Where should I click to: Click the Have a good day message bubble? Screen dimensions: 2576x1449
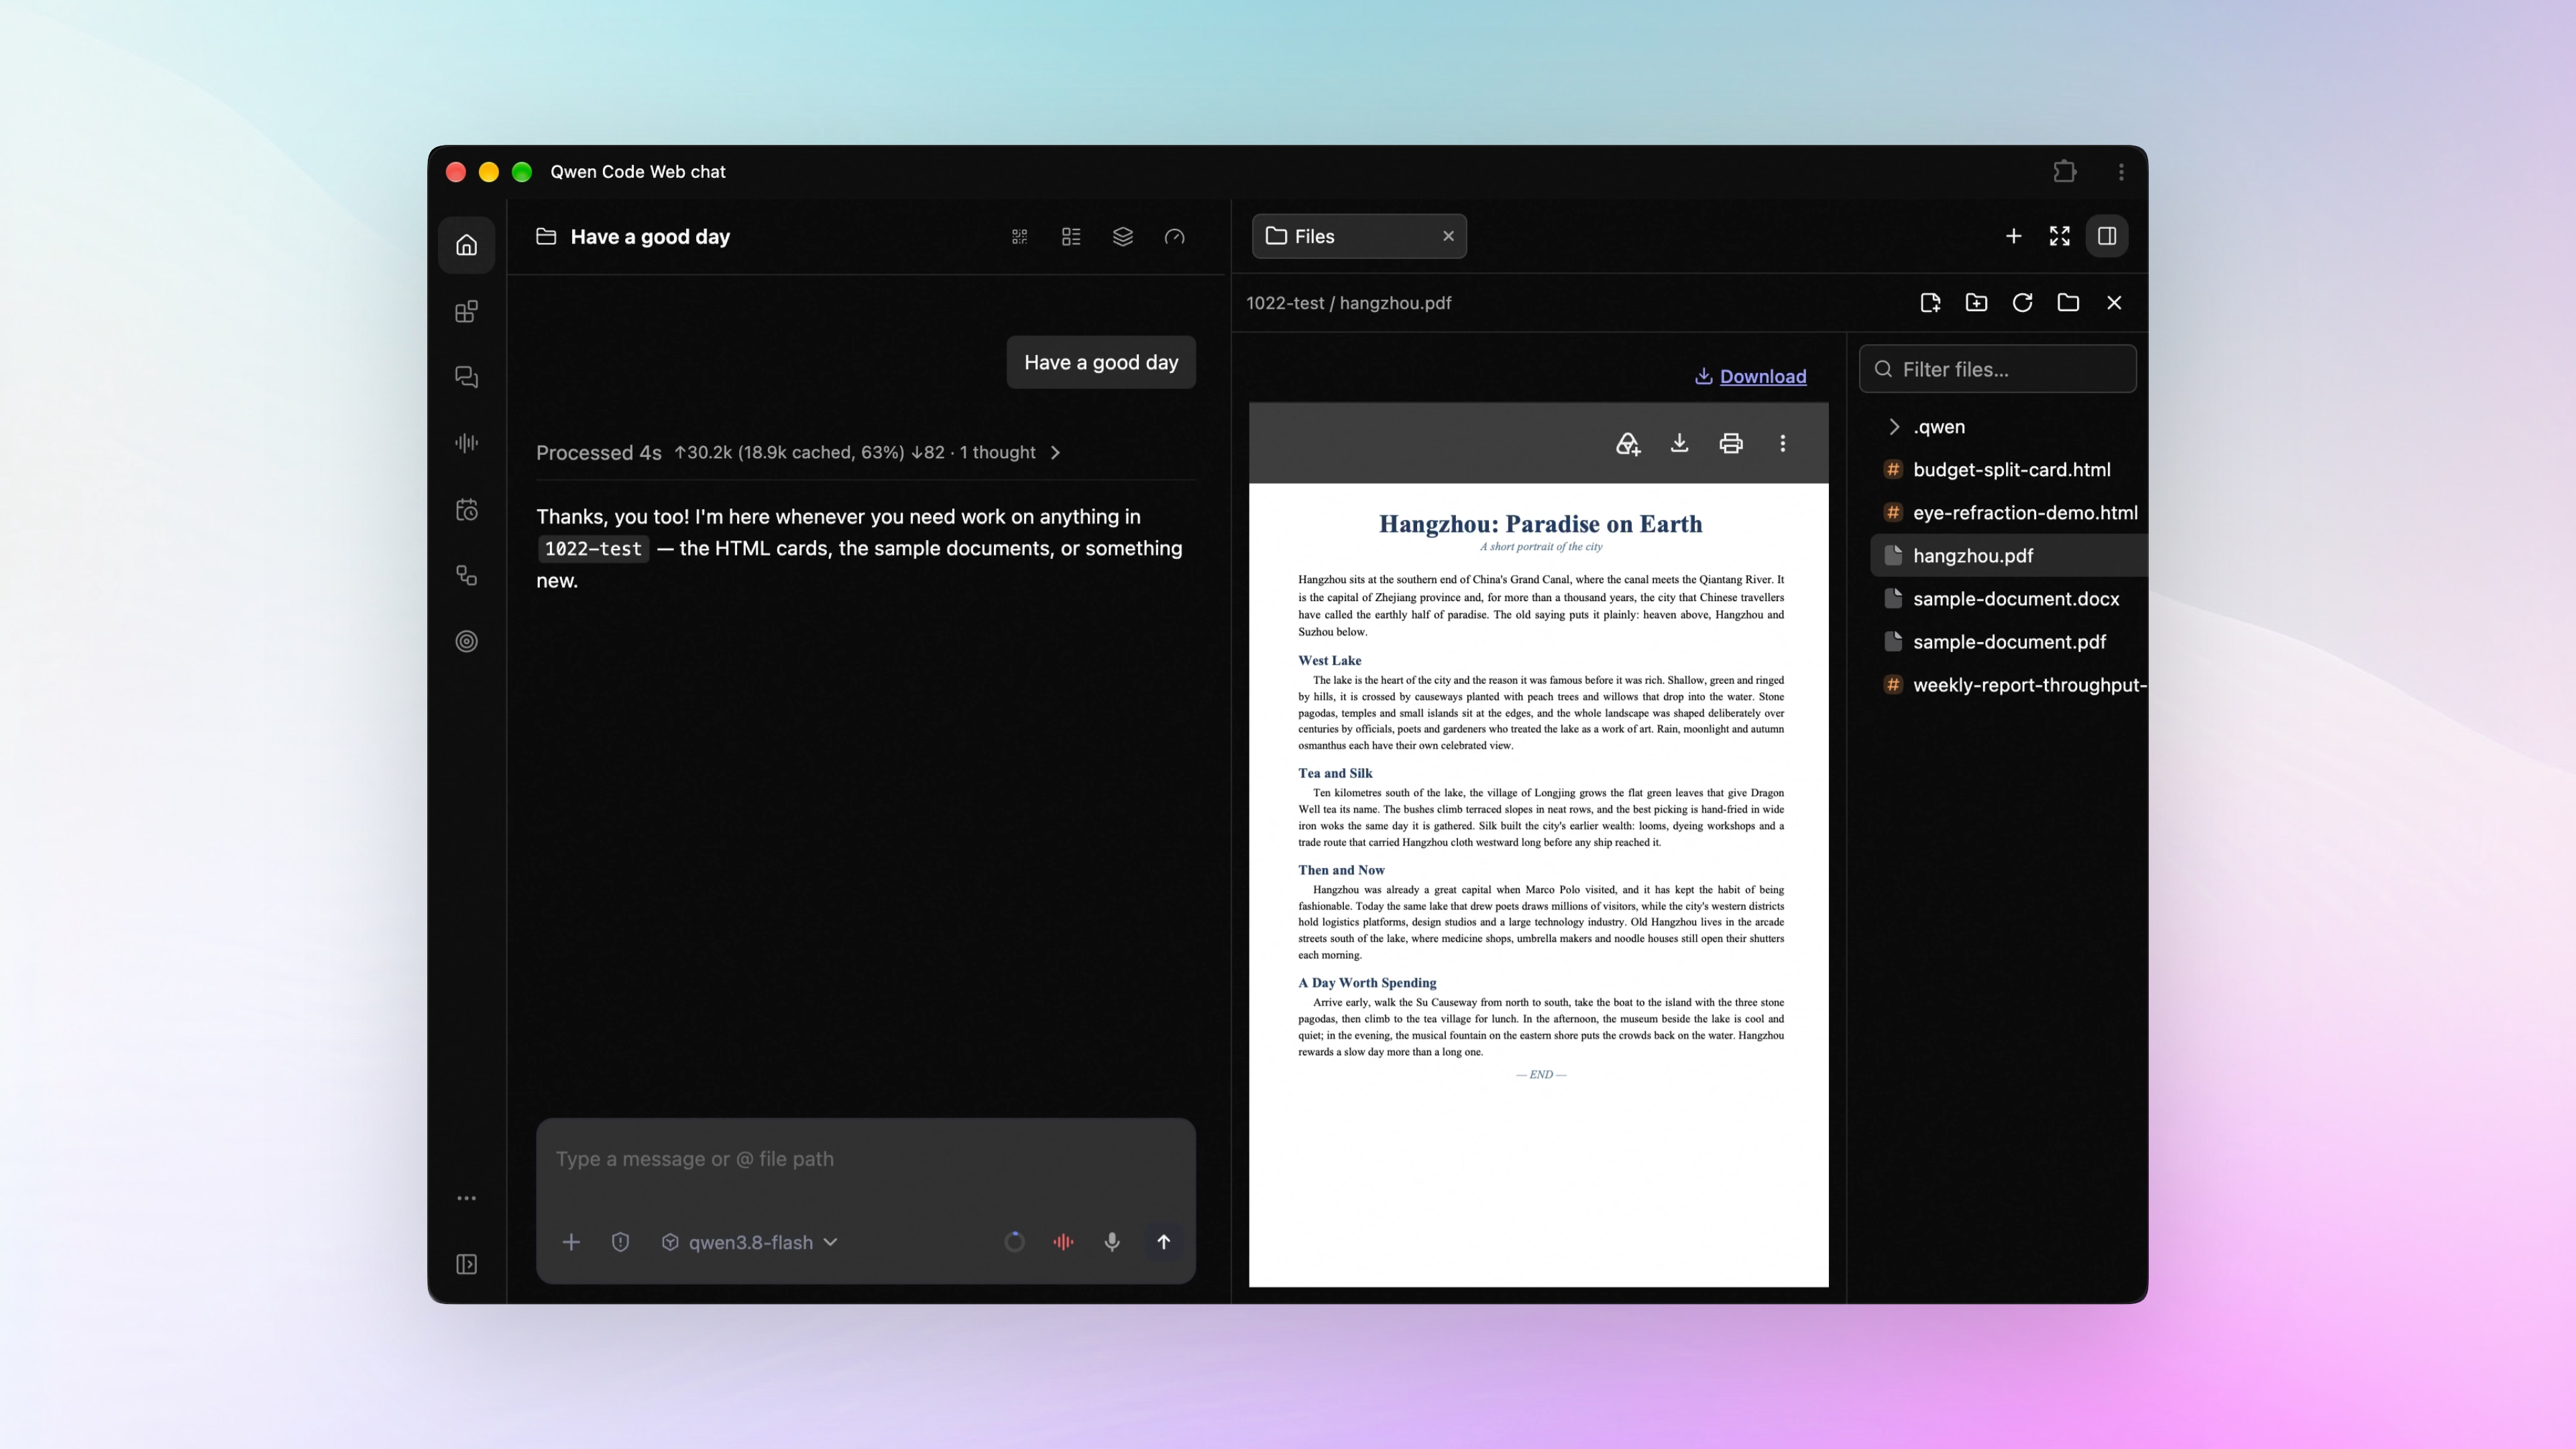pos(1101,362)
